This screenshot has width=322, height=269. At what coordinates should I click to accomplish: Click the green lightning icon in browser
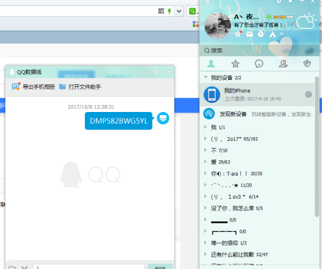click(169, 11)
